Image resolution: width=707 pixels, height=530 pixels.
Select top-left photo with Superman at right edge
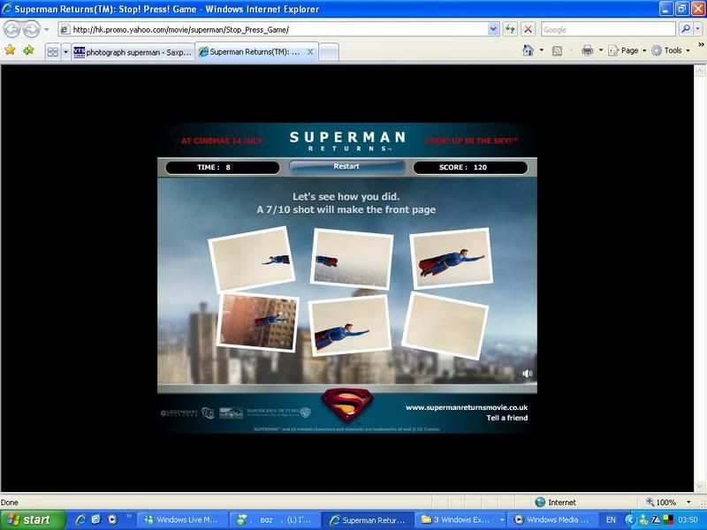pos(251,259)
